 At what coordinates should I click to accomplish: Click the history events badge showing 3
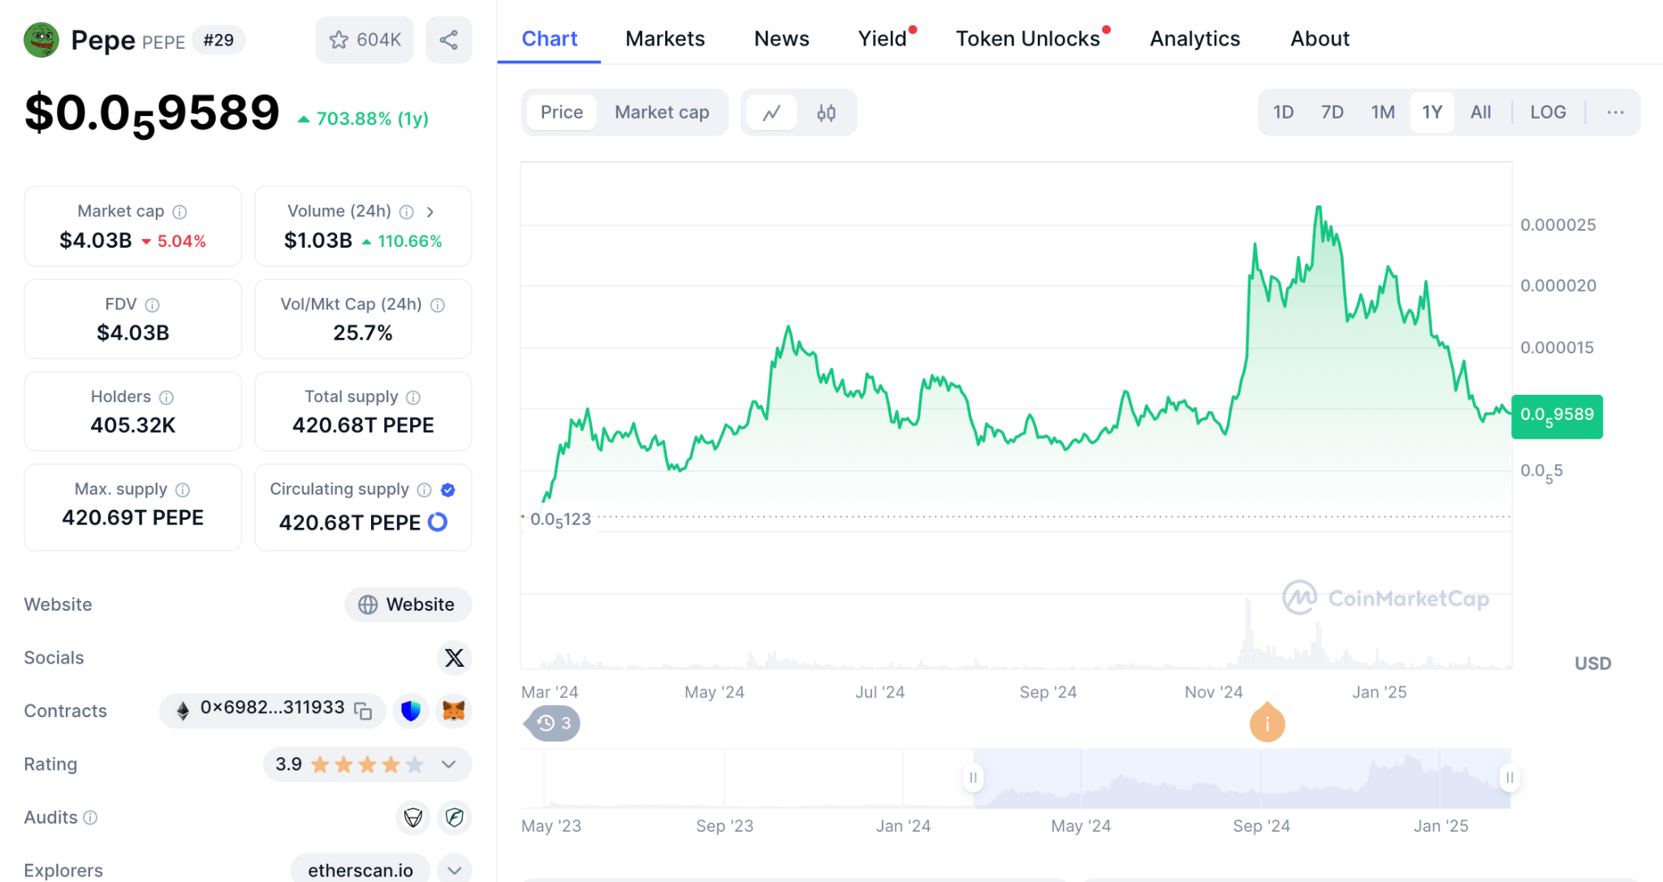554,723
